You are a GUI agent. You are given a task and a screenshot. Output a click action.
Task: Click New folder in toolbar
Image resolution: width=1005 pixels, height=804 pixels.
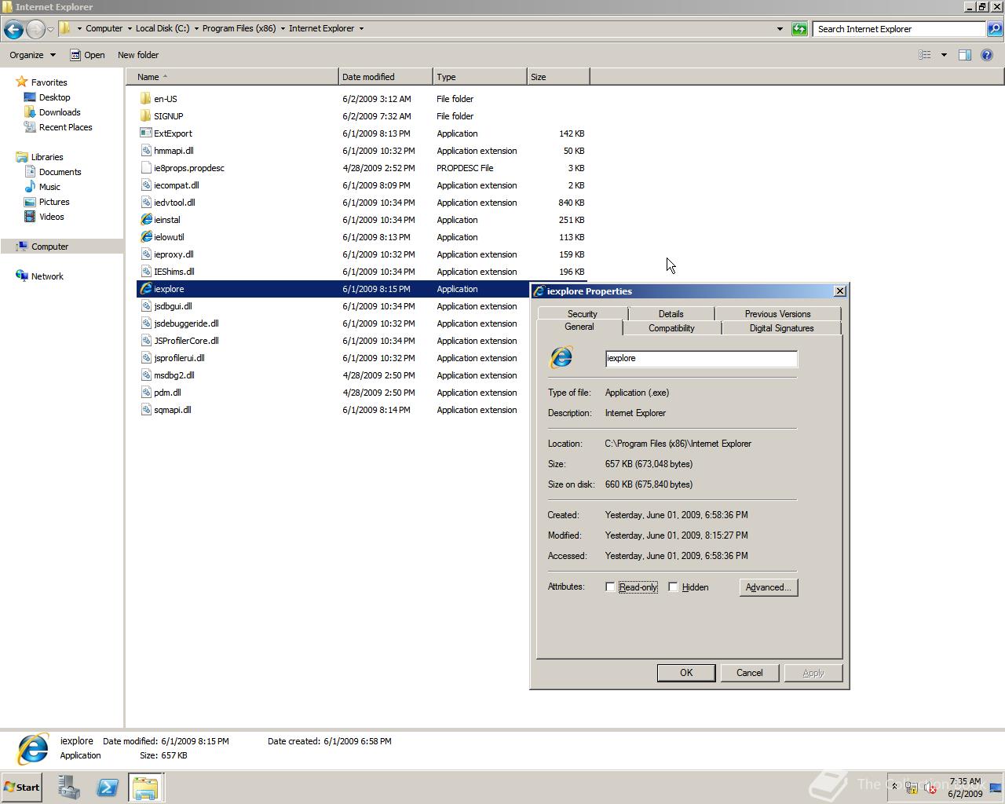(138, 55)
